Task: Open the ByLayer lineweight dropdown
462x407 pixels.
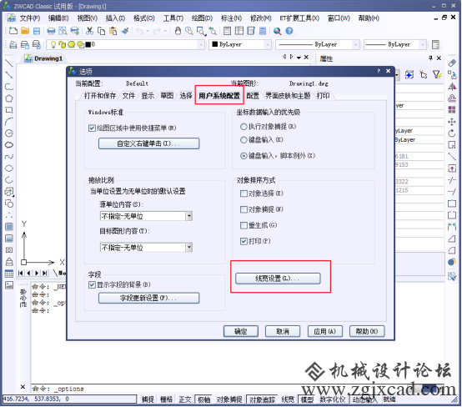Action: (423, 44)
